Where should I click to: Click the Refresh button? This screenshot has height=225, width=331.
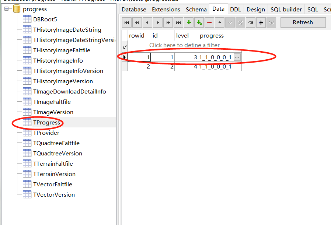coord(303,22)
